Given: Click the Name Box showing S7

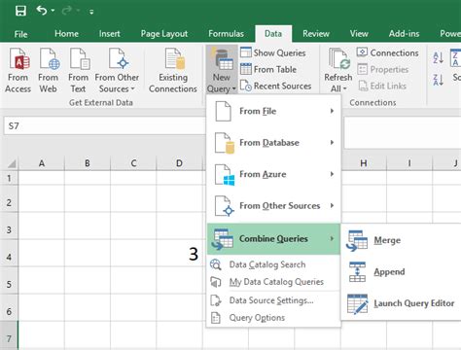Looking at the screenshot, I should pos(104,125).
